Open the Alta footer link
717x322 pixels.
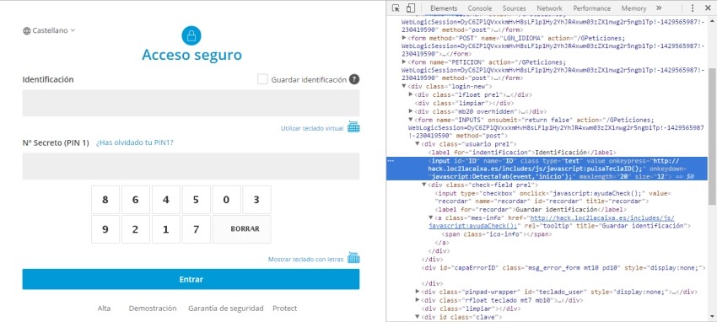coord(104,309)
